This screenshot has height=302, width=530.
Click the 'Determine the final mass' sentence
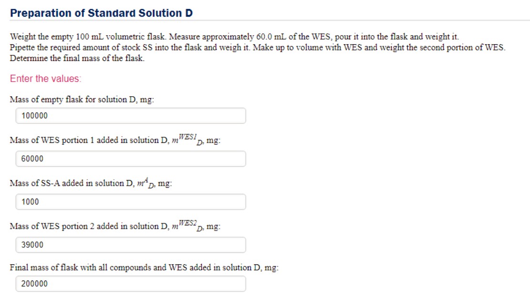coord(77,58)
